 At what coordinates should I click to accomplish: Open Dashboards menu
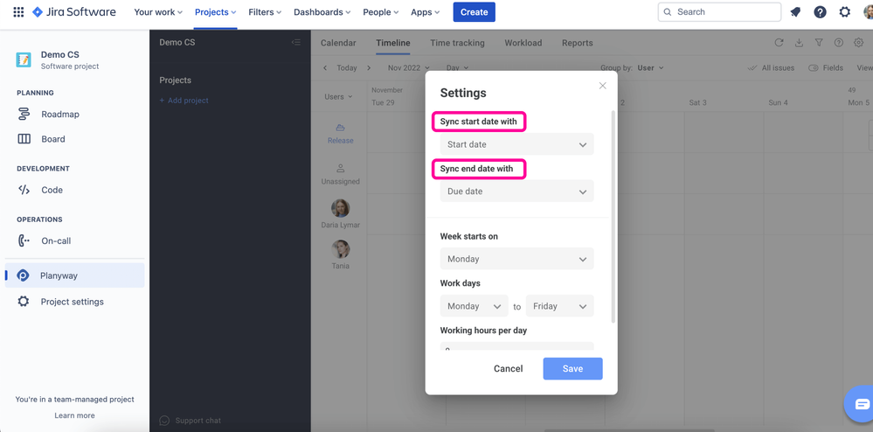322,11
